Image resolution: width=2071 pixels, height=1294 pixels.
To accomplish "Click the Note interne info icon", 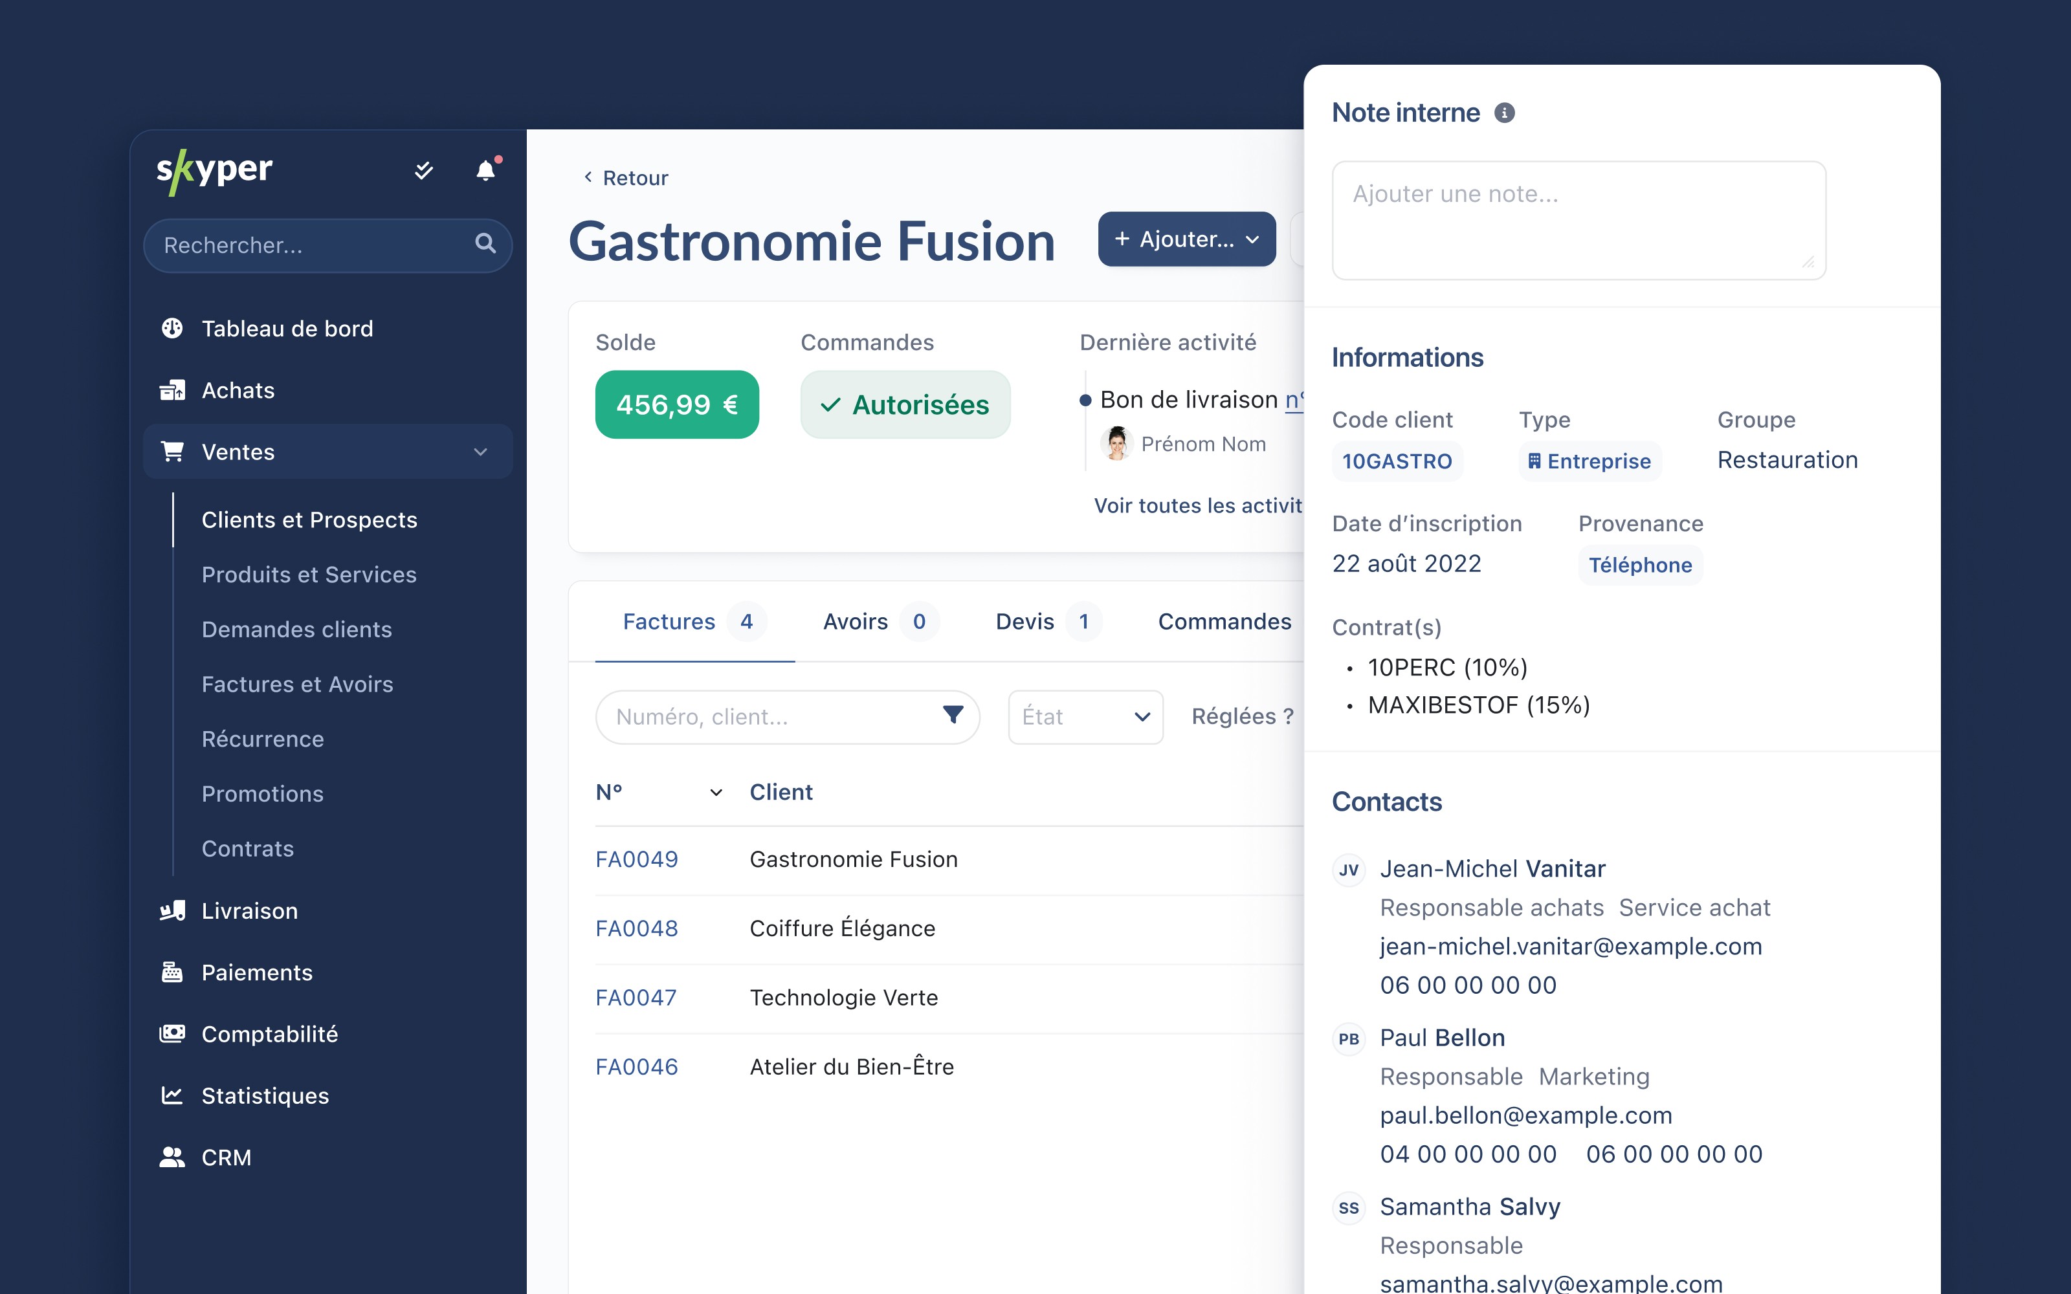I will (x=1505, y=113).
